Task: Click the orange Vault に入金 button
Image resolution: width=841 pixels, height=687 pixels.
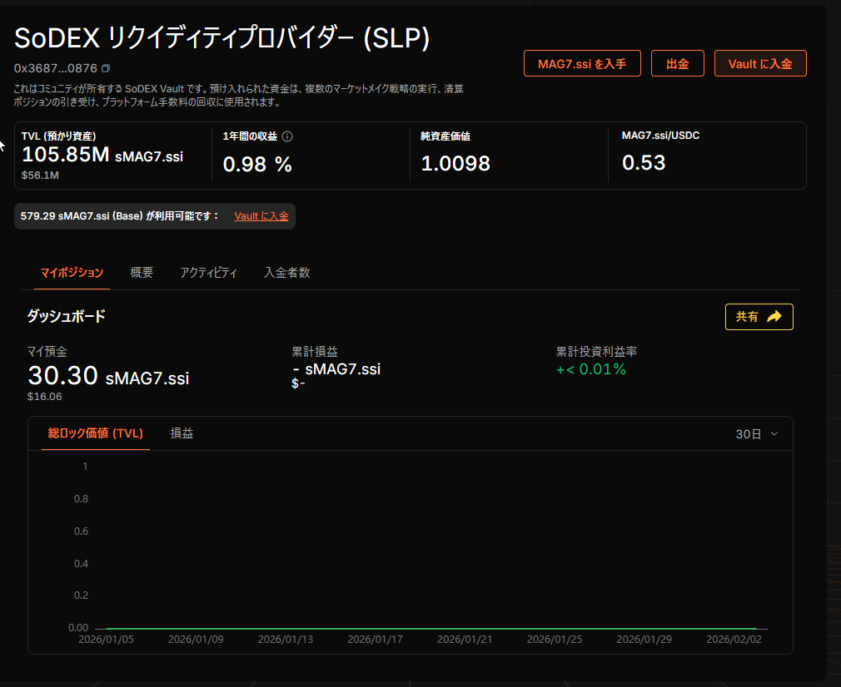Action: (759, 64)
